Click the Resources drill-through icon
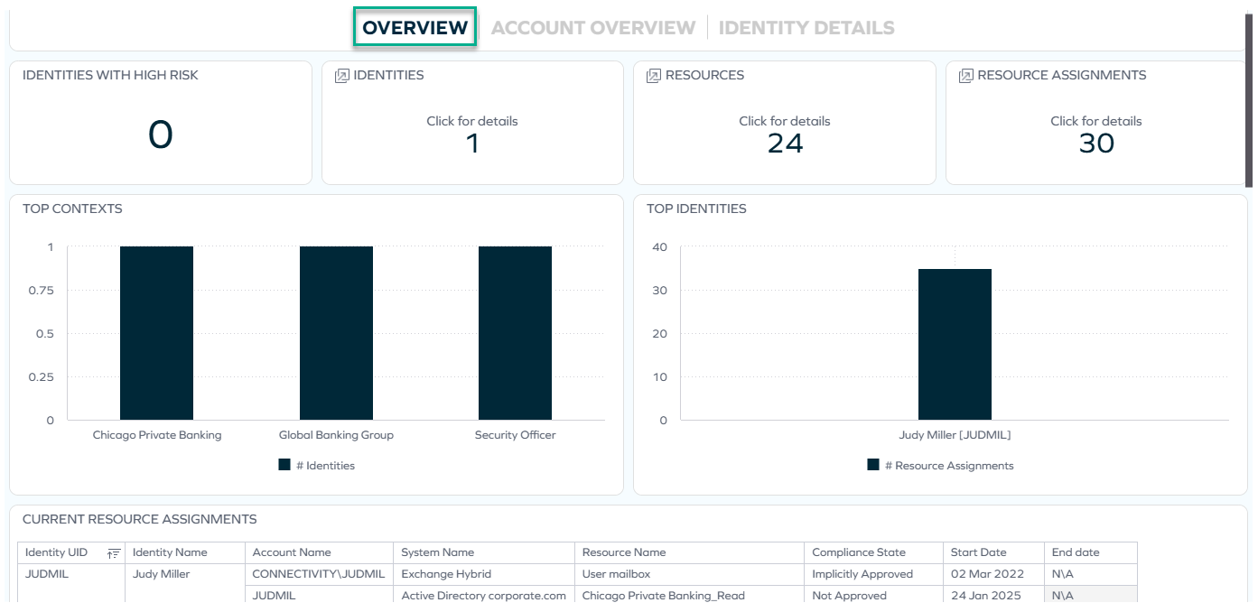 tap(653, 76)
